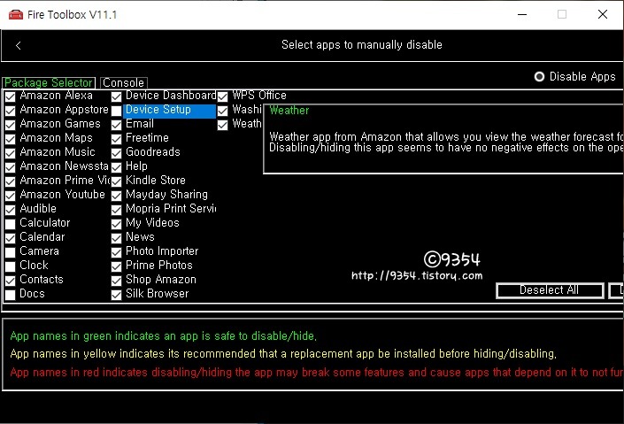Click the 'Silk Browser' app name
Viewport: 624px width, 424px height.
[x=158, y=293]
